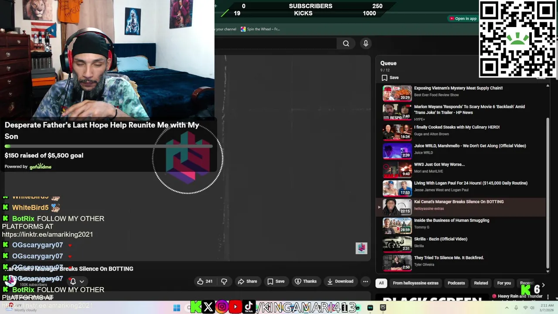Open the three-dot more actions menu under the video

(365, 281)
